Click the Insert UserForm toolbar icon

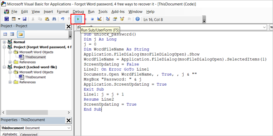pos(14,19)
